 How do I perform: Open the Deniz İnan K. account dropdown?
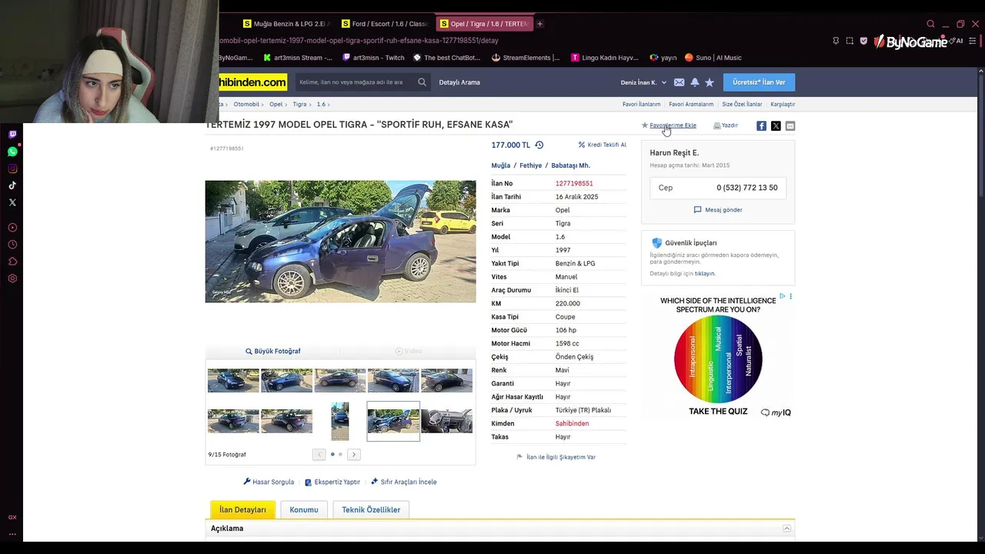tap(643, 82)
